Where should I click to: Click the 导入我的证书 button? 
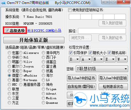coord(112,38)
